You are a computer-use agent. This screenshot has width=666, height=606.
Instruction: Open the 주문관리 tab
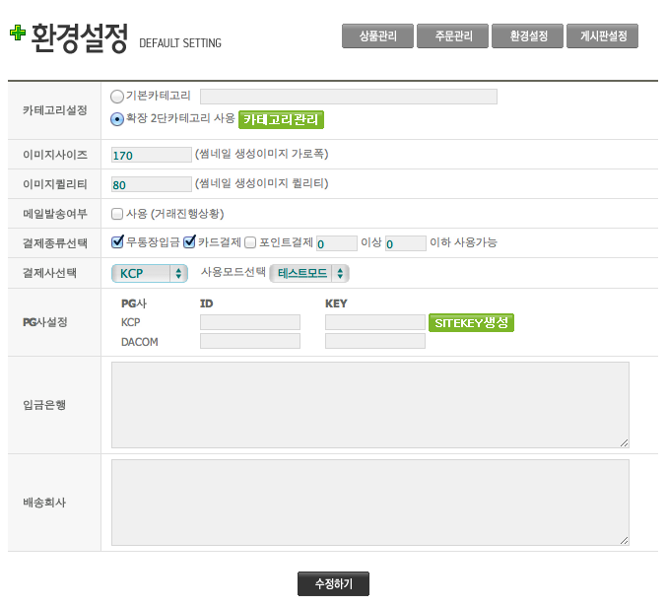pyautogui.click(x=452, y=36)
